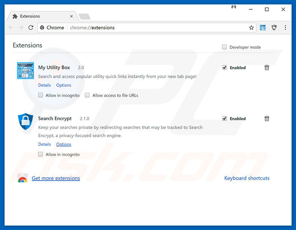Click the Extensions page heading
This screenshot has height=230, width=296.
pyautogui.click(x=28, y=45)
